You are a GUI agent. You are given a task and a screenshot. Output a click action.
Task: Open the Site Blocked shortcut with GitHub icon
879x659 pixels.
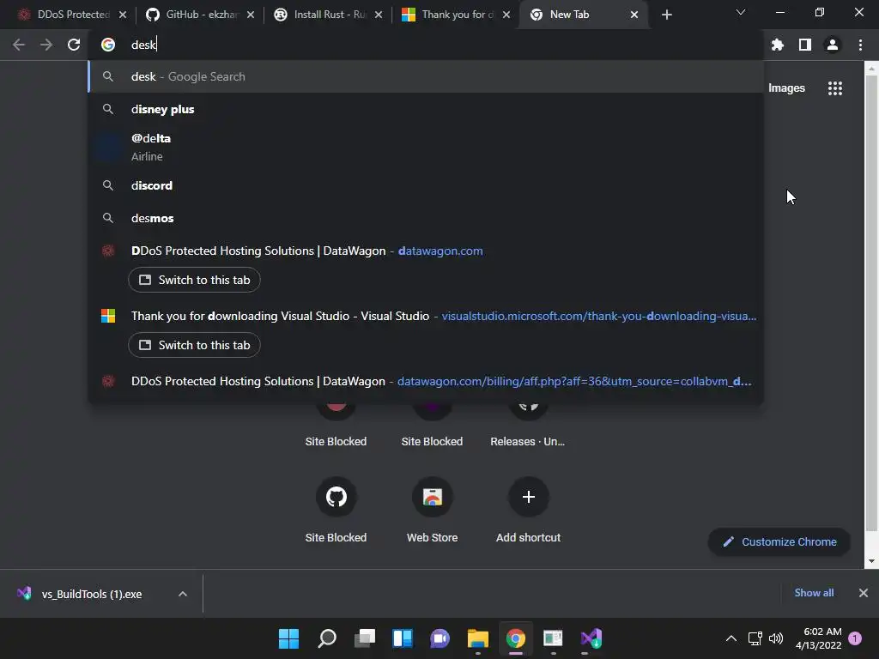point(336,510)
